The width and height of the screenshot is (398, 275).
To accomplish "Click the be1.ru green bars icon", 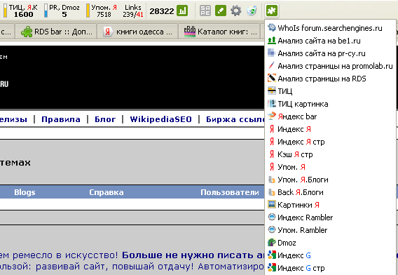I will tap(272, 40).
